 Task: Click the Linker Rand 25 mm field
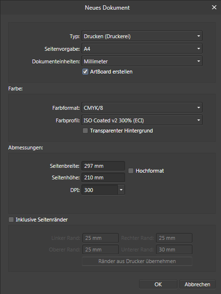click(x=100, y=238)
